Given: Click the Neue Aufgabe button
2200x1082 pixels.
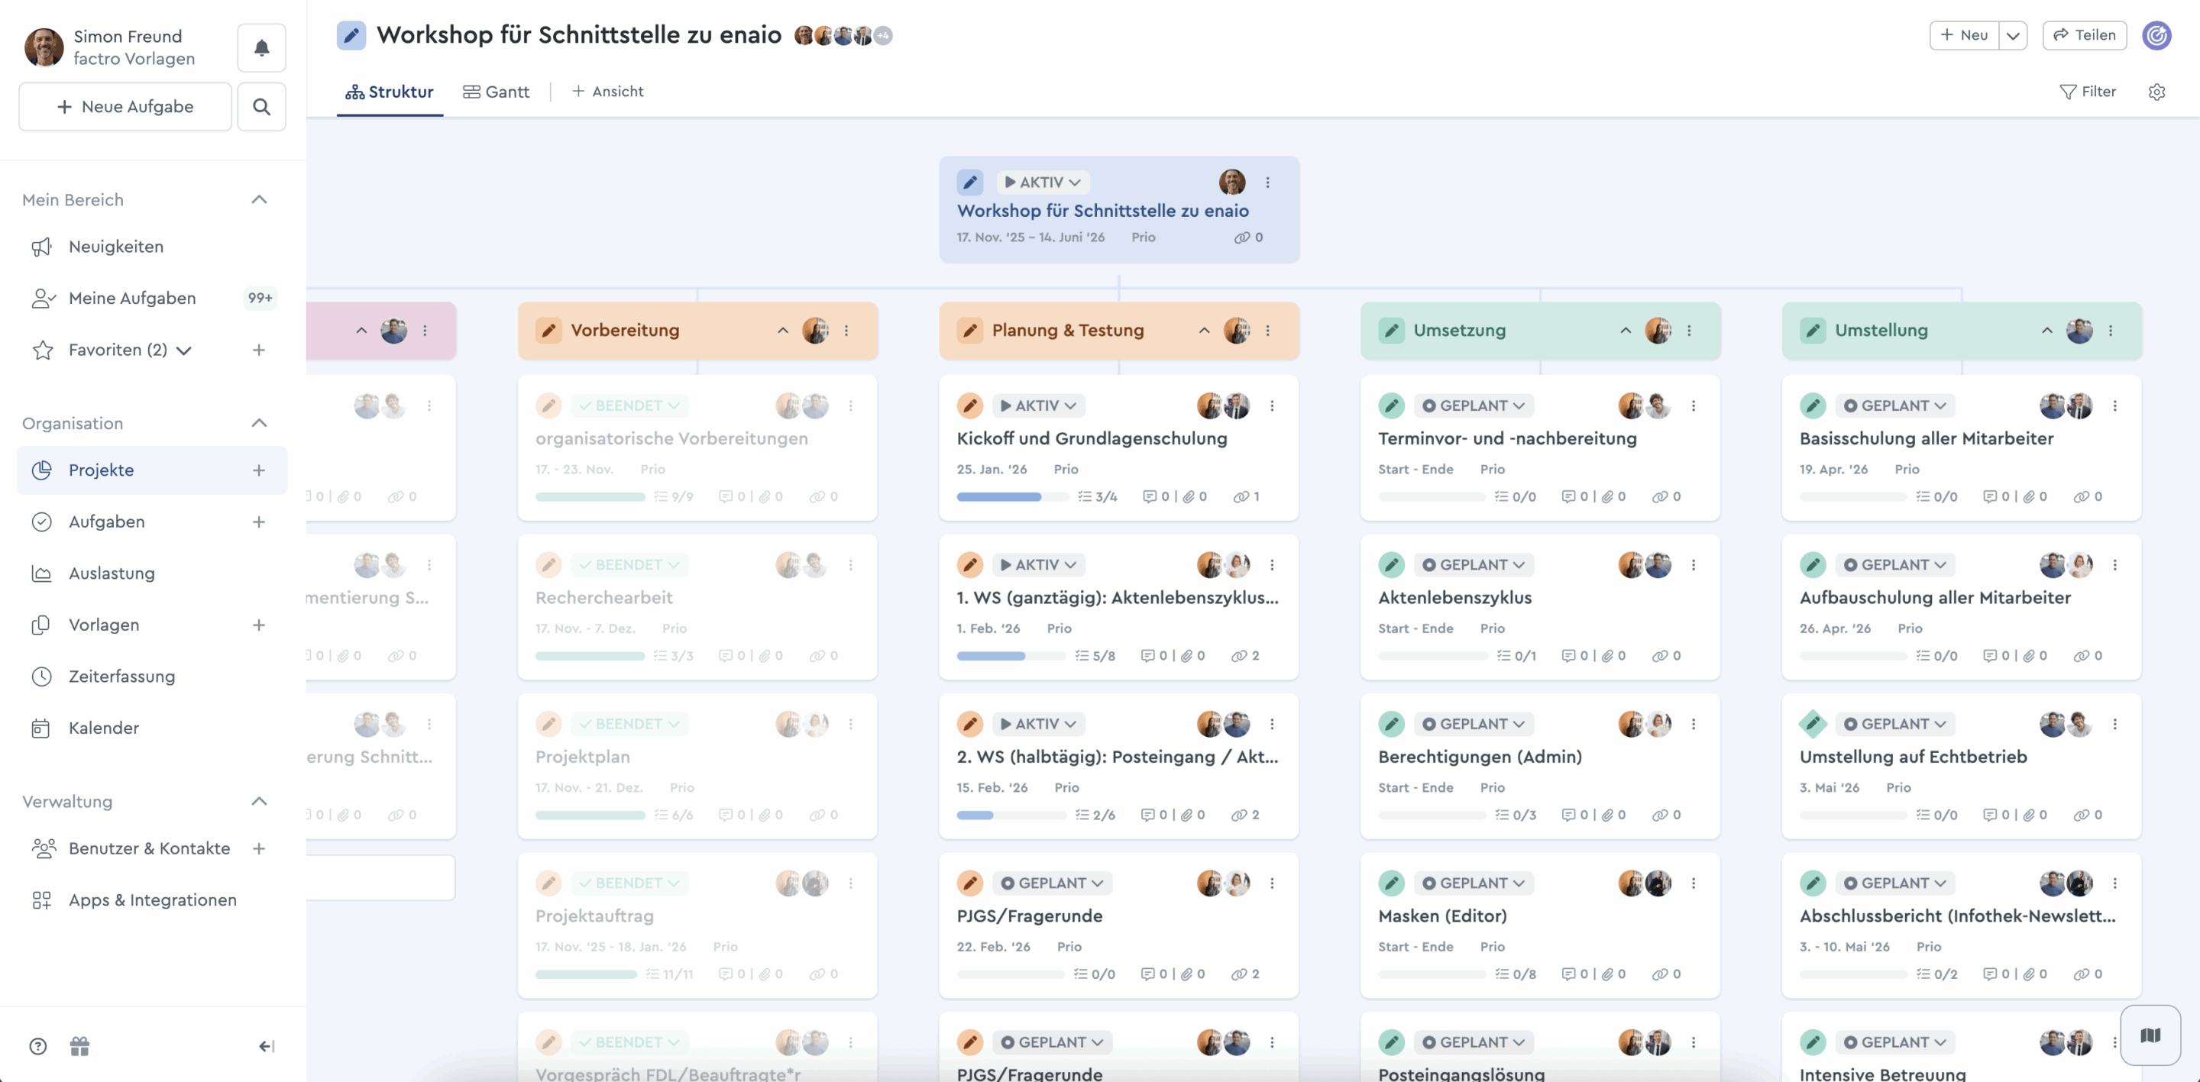Looking at the screenshot, I should click(125, 107).
